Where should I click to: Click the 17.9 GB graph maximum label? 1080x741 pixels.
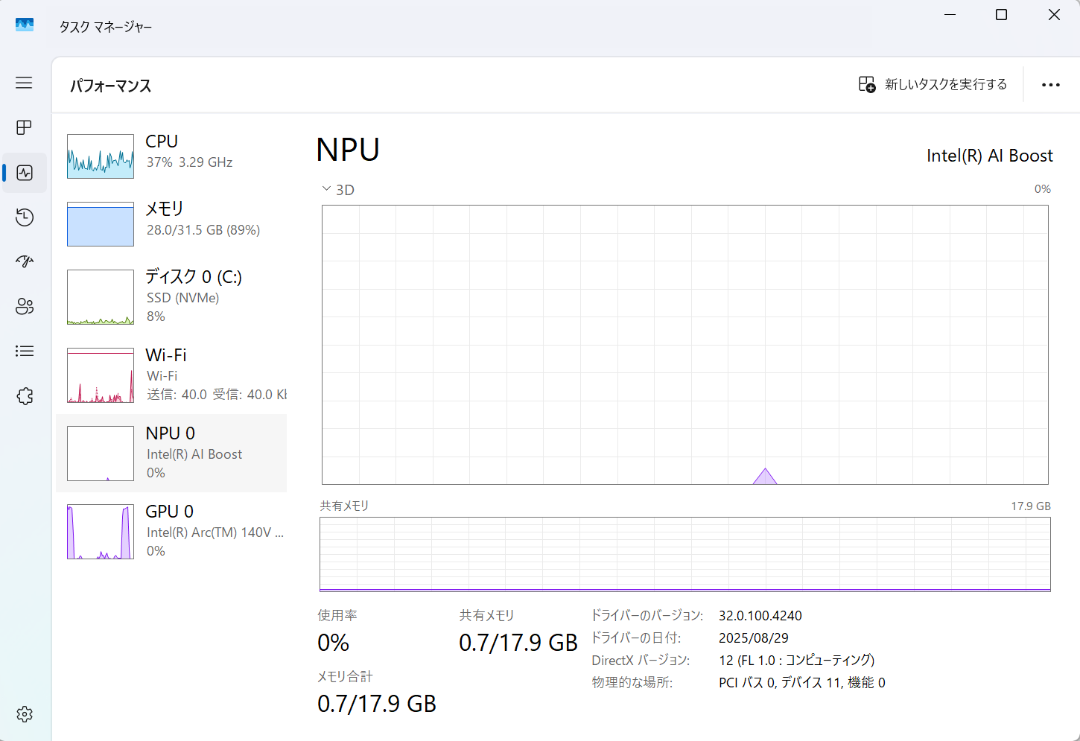tap(1031, 506)
